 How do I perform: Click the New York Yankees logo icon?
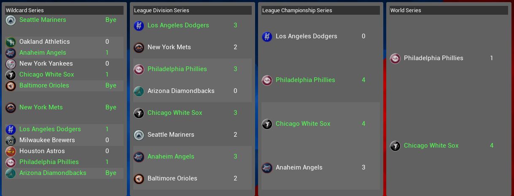coord(11,64)
